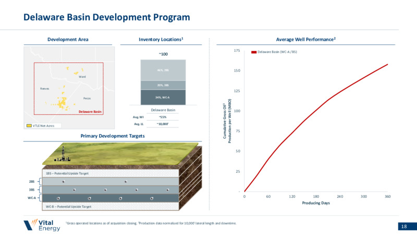This screenshot has width=417, height=235.
Task: Click the '75' y-axis label
Action: (x=238, y=131)
